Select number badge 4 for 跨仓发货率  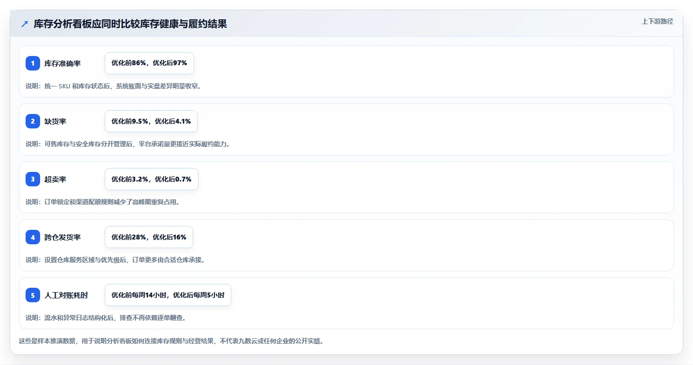[33, 237]
